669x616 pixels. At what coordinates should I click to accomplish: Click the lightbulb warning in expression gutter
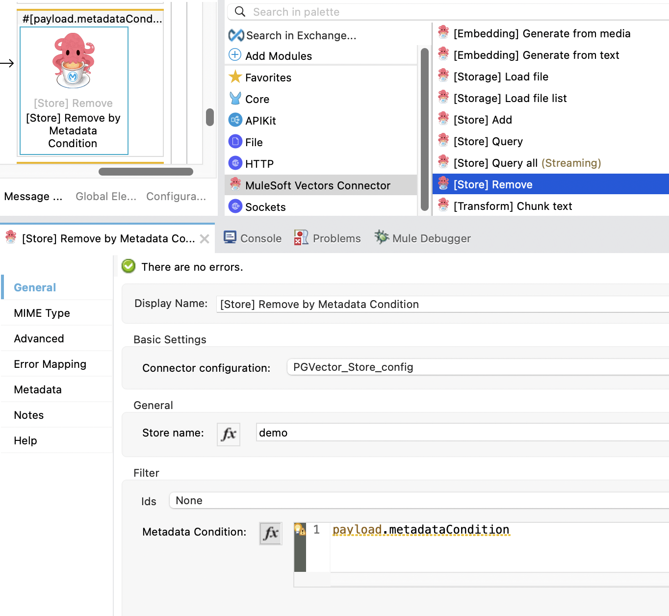(299, 529)
